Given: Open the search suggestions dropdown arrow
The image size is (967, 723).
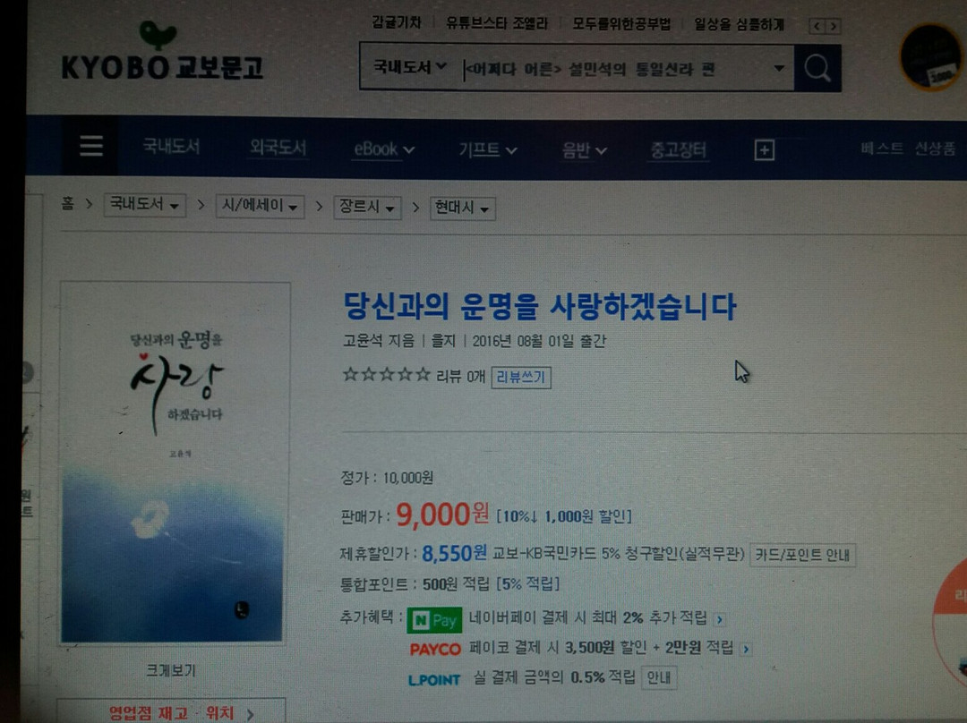Looking at the screenshot, I should pyautogui.click(x=779, y=68).
